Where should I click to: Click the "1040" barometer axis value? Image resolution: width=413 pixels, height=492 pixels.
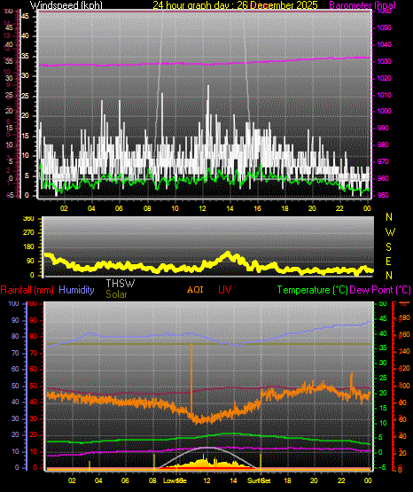[x=384, y=44]
